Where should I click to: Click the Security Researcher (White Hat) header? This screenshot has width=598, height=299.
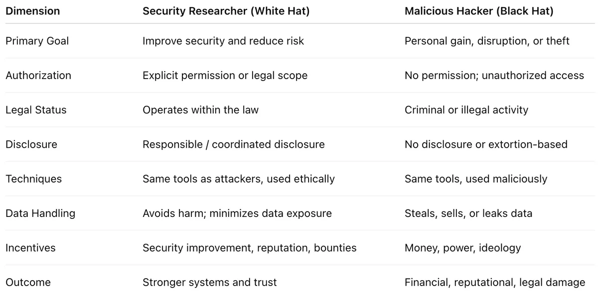pyautogui.click(x=226, y=11)
